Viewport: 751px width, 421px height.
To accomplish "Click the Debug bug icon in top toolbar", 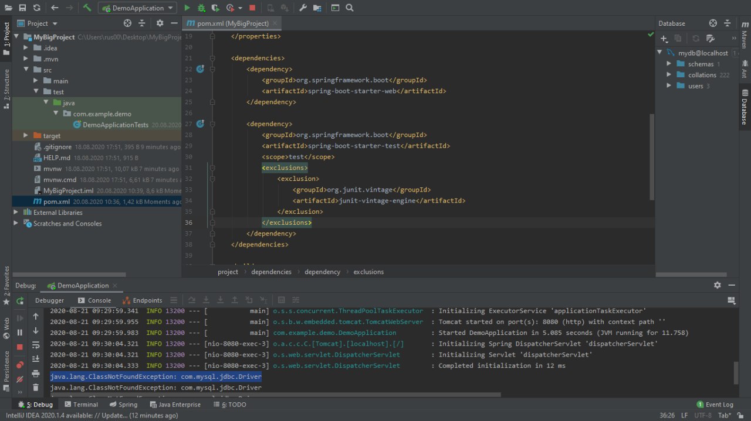I will tap(201, 8).
